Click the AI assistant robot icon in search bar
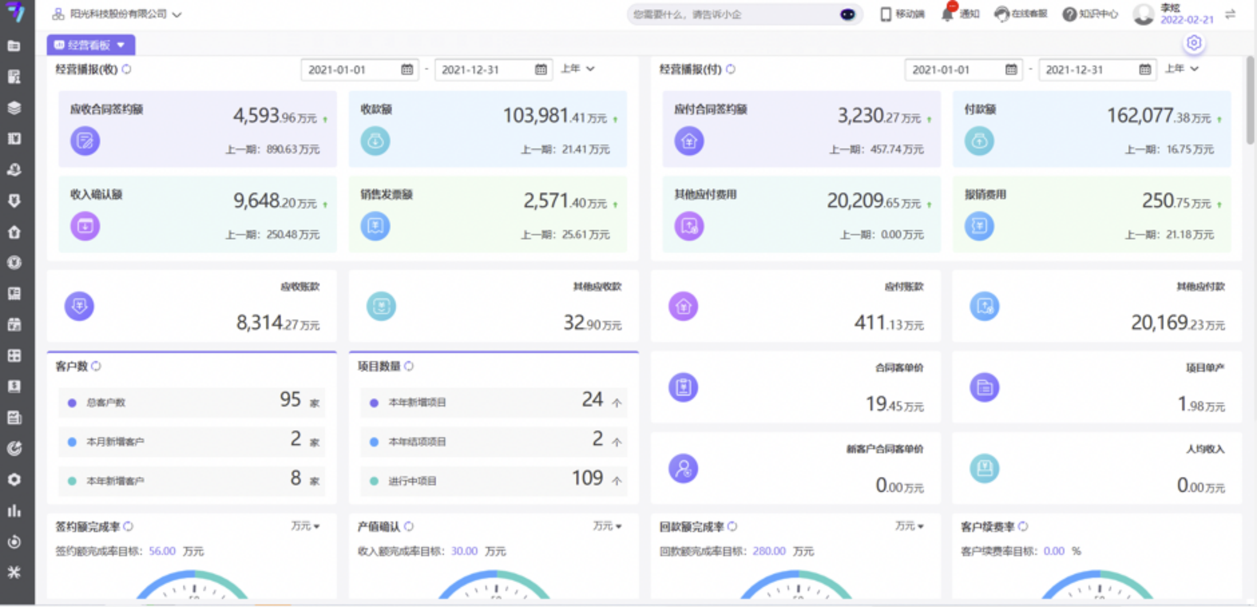The image size is (1257, 607). [x=847, y=15]
